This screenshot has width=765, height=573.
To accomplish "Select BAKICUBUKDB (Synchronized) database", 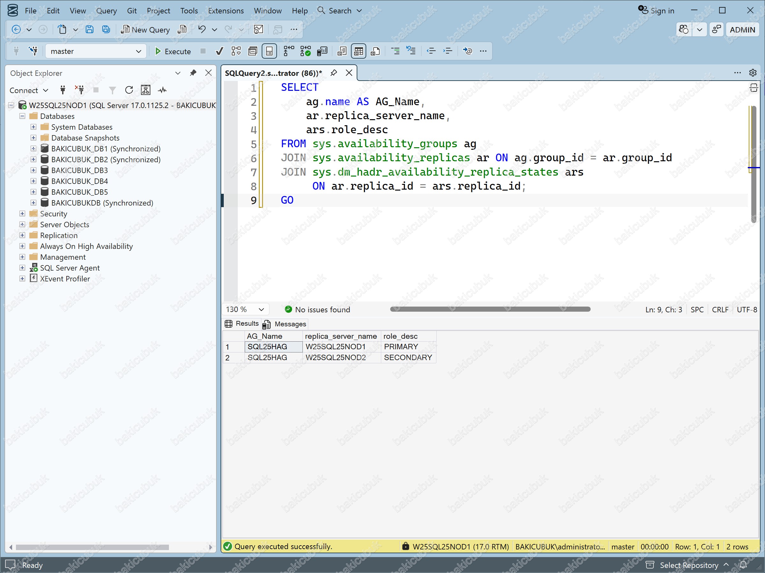I will pyautogui.click(x=102, y=203).
